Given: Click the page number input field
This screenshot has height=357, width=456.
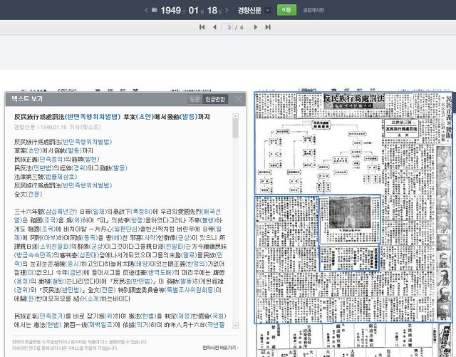Looking at the screenshot, I should [227, 27].
